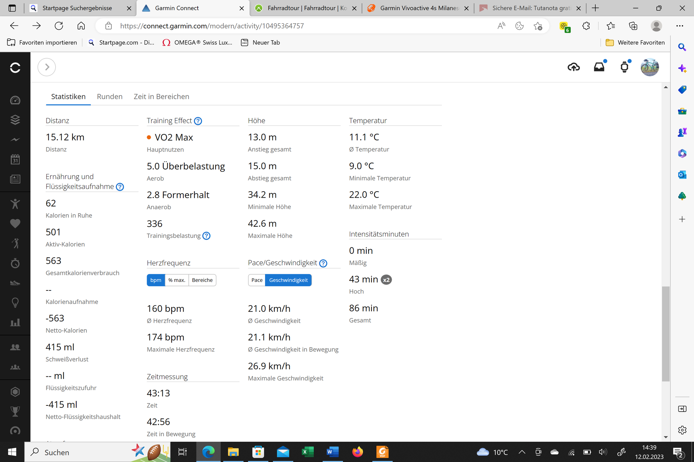Switch heart rate display to % max.

[x=177, y=280]
